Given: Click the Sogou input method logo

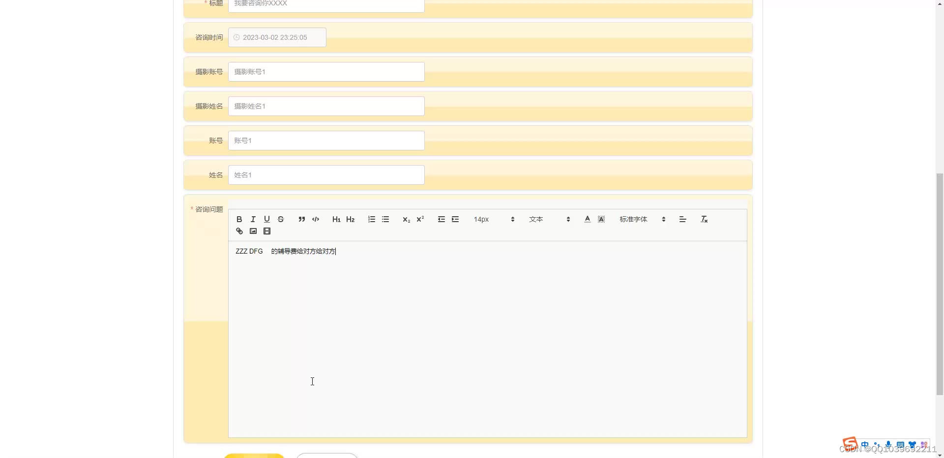Looking at the screenshot, I should (850, 444).
